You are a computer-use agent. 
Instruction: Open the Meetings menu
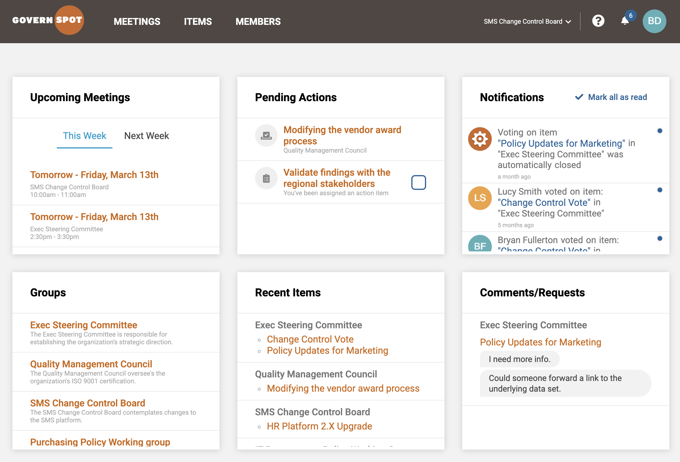[x=137, y=22]
